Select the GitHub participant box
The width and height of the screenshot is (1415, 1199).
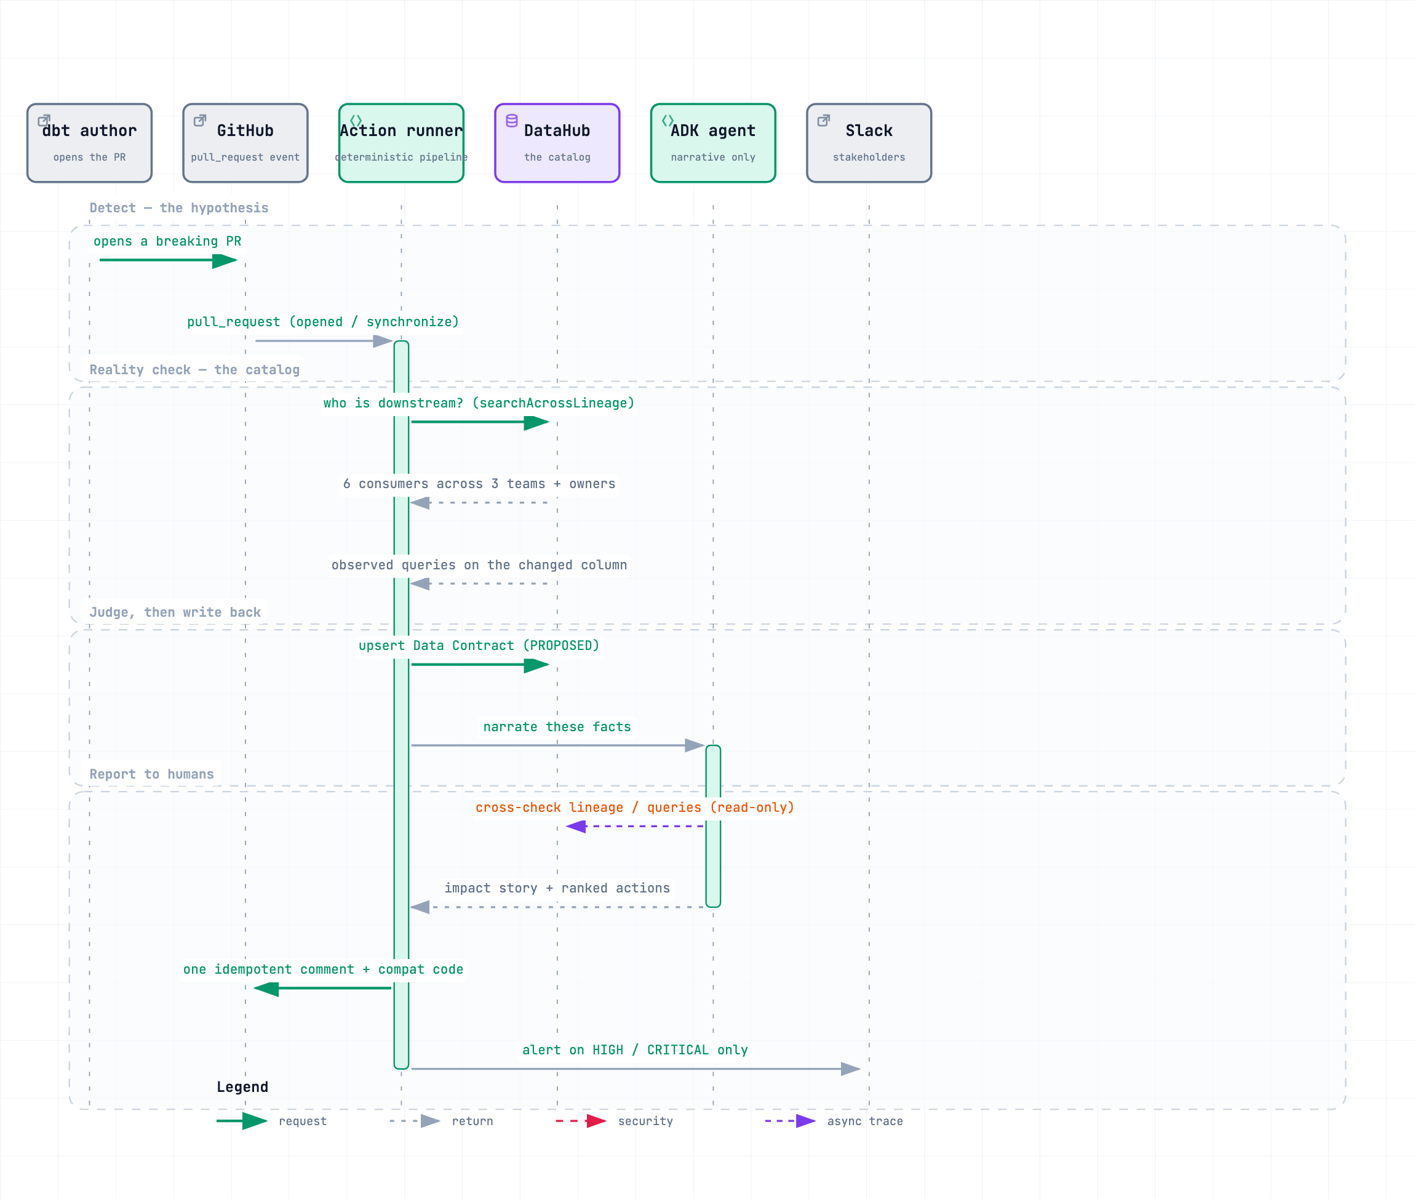245,143
